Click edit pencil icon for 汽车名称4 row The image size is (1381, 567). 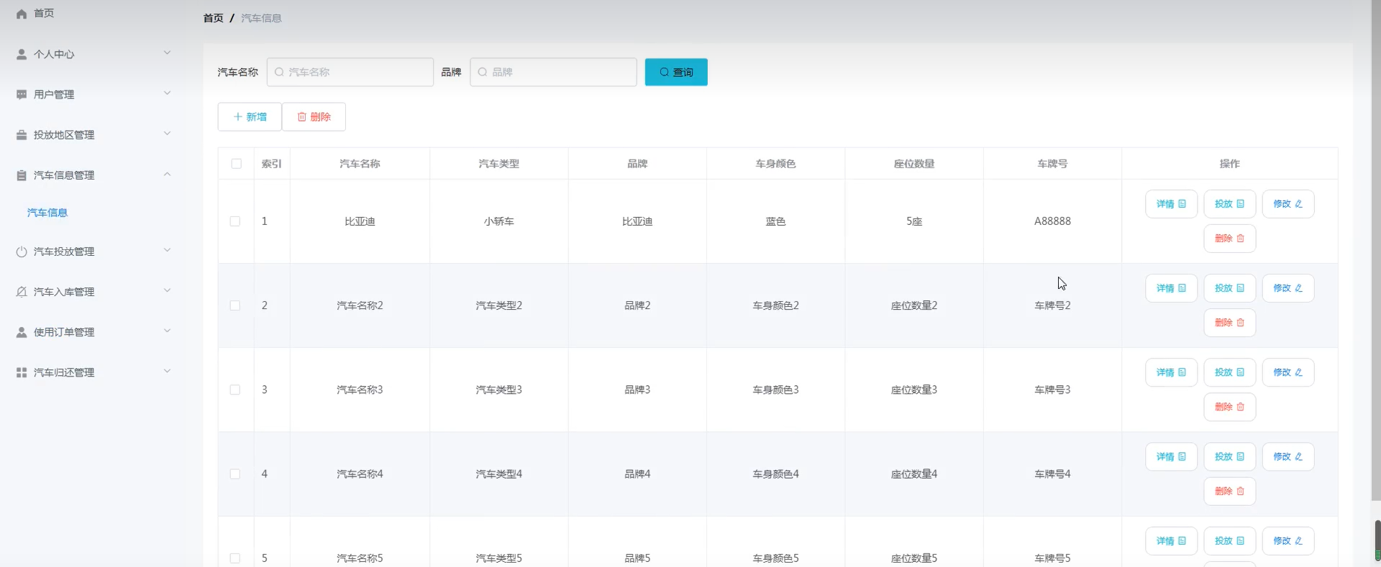[x=1298, y=456]
